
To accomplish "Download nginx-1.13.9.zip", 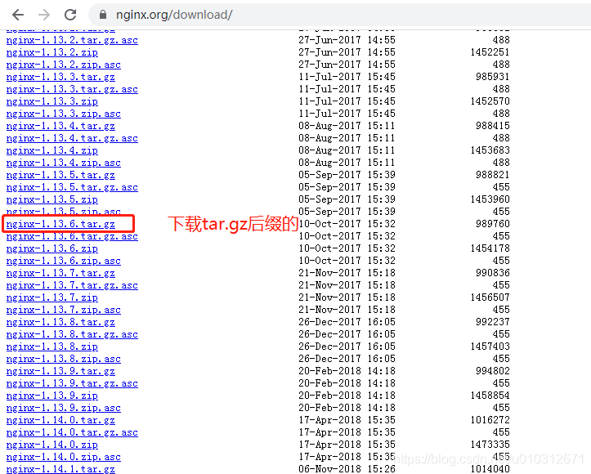I will coord(52,396).
